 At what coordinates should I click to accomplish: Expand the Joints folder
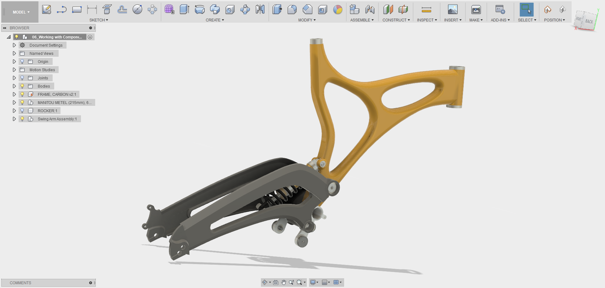(14, 78)
